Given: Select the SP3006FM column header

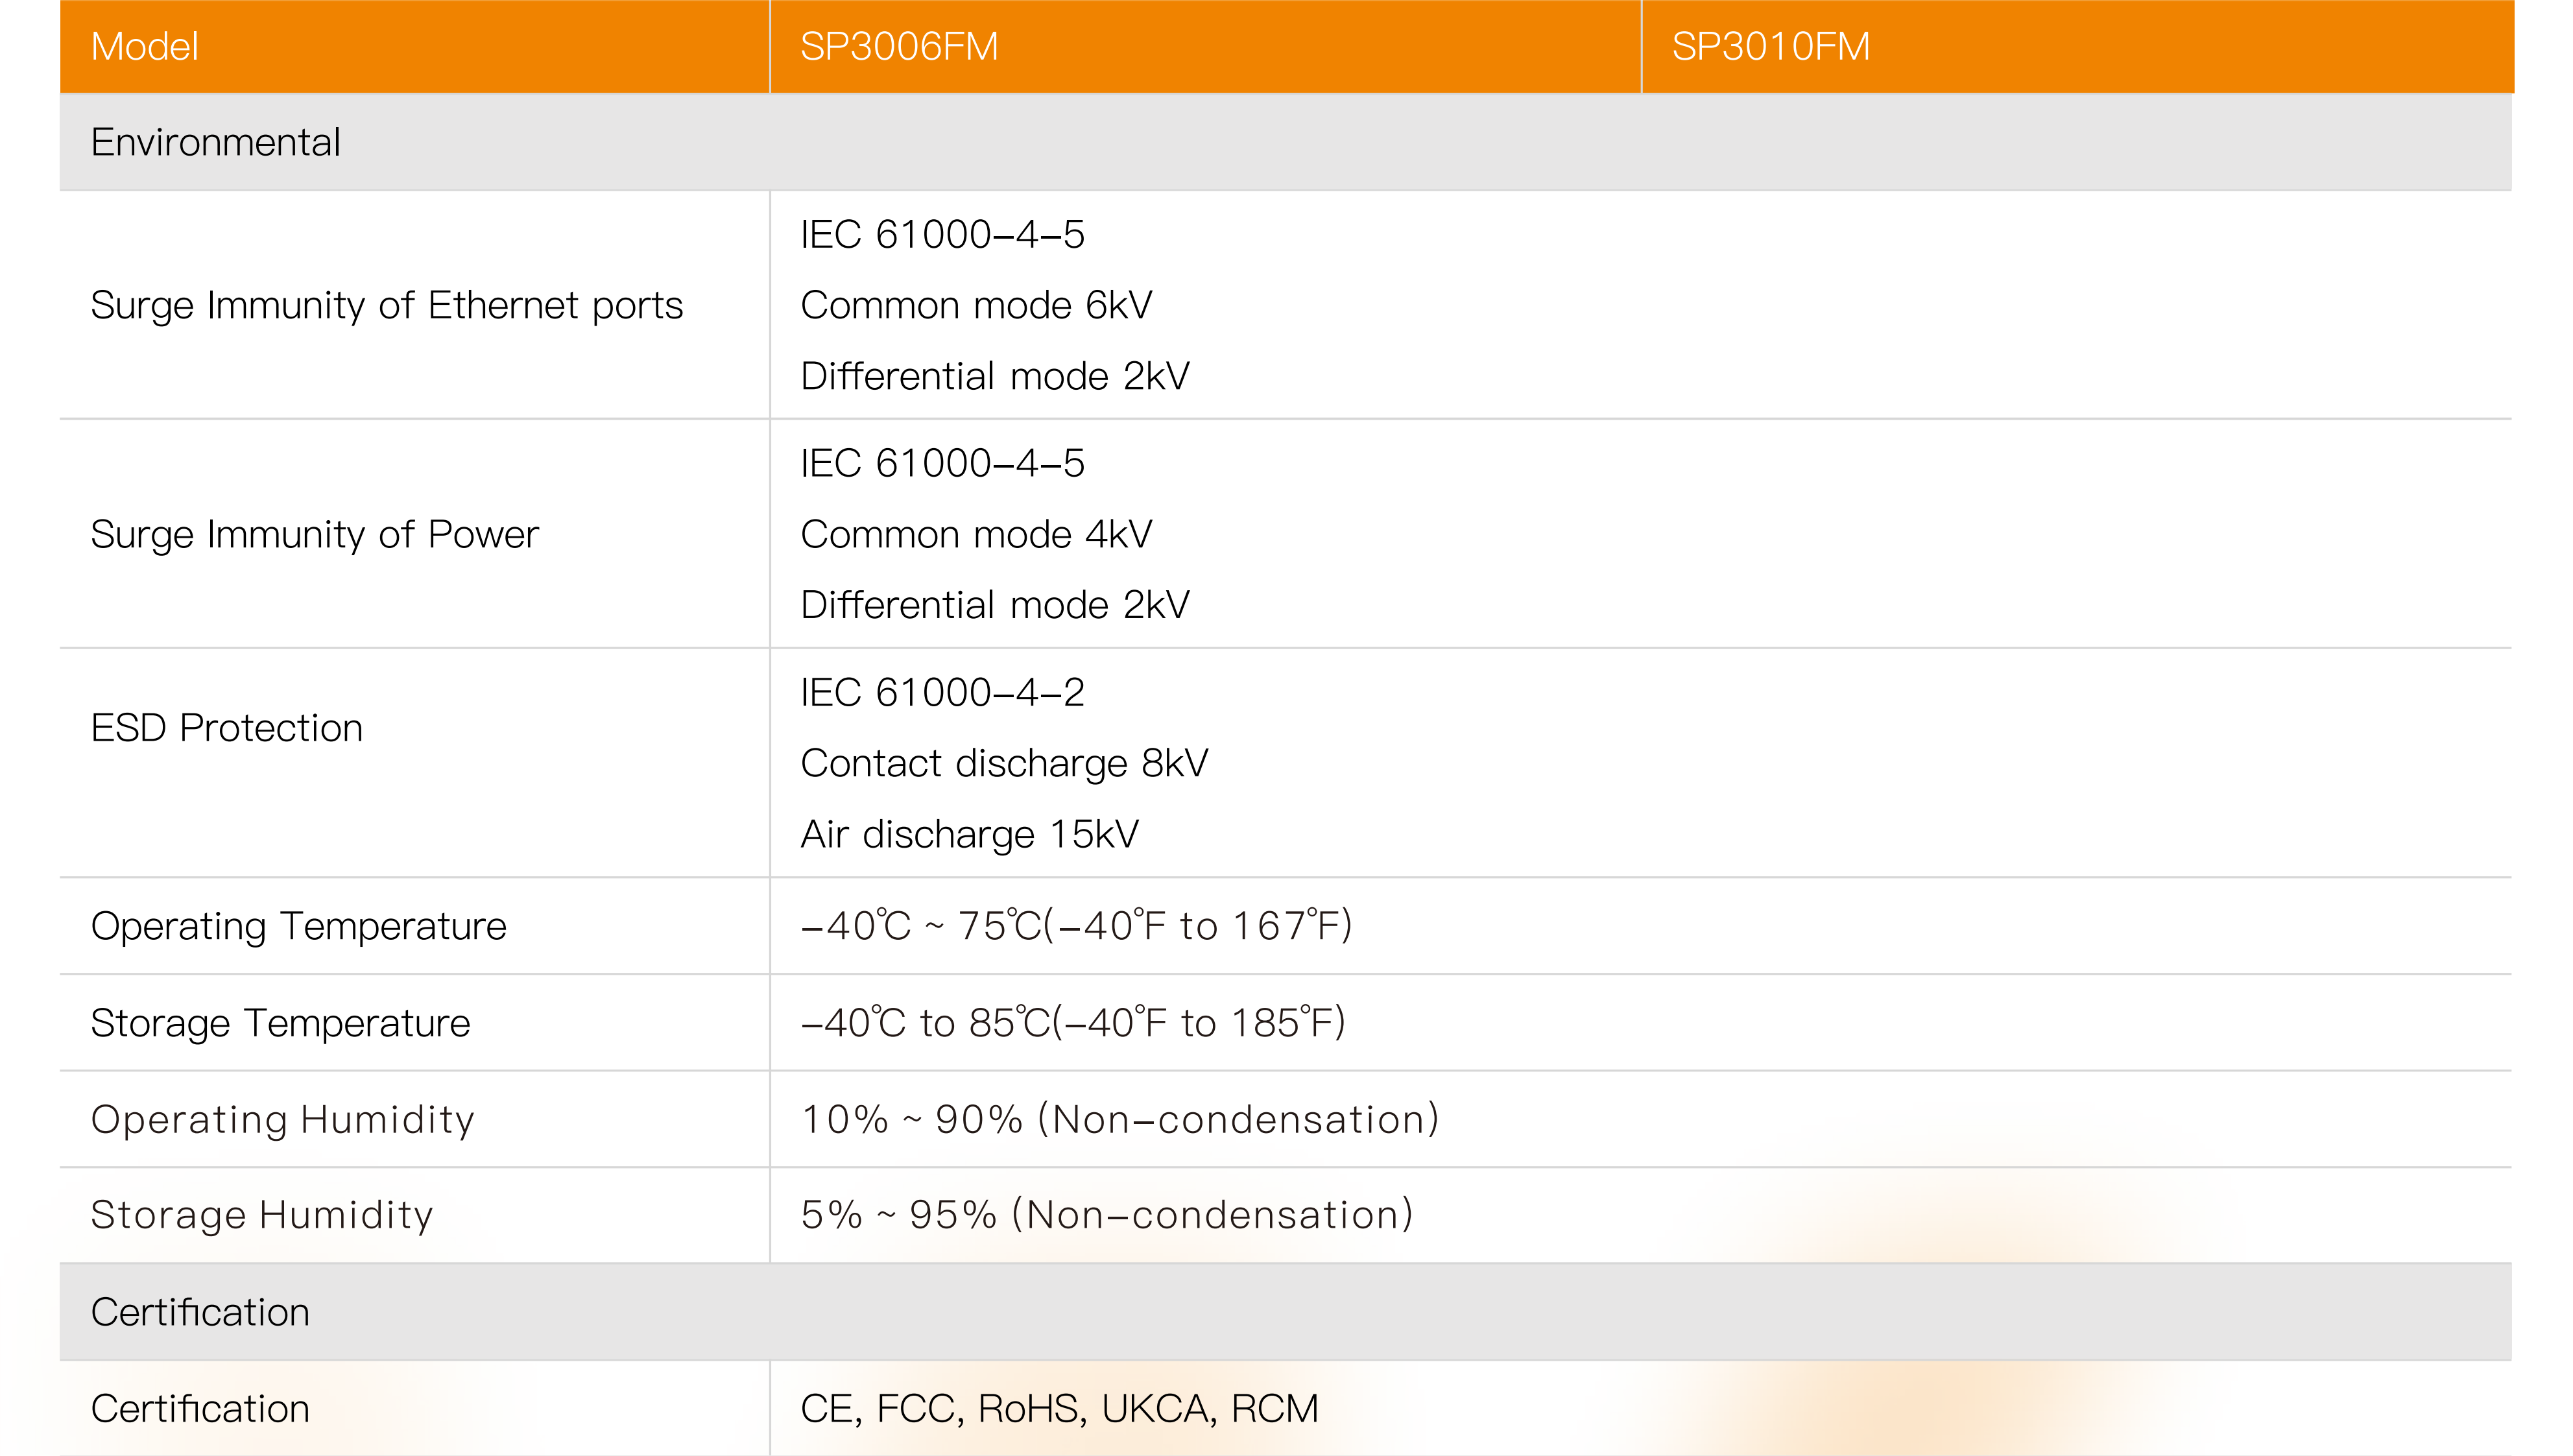Looking at the screenshot, I should point(898,46).
